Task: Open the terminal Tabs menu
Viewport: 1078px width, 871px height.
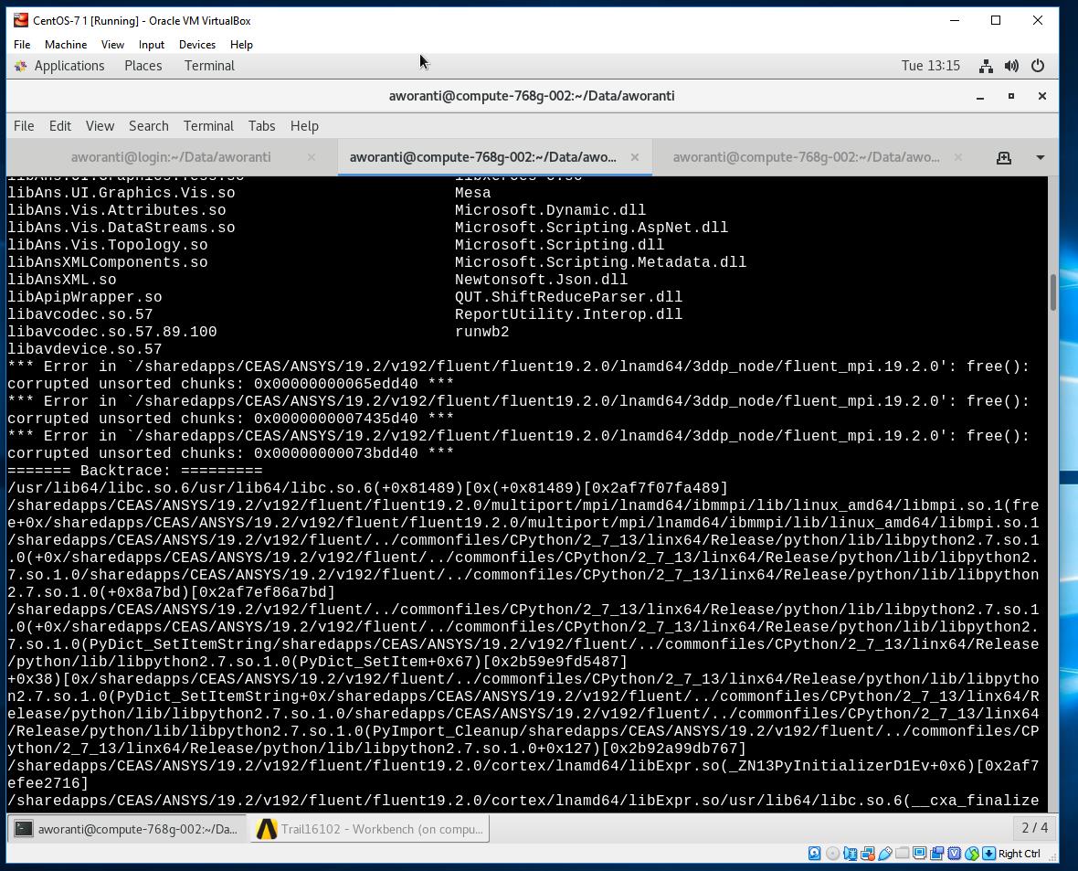Action: click(x=262, y=126)
